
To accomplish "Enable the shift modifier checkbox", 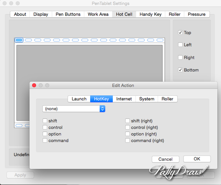I will (45, 121).
